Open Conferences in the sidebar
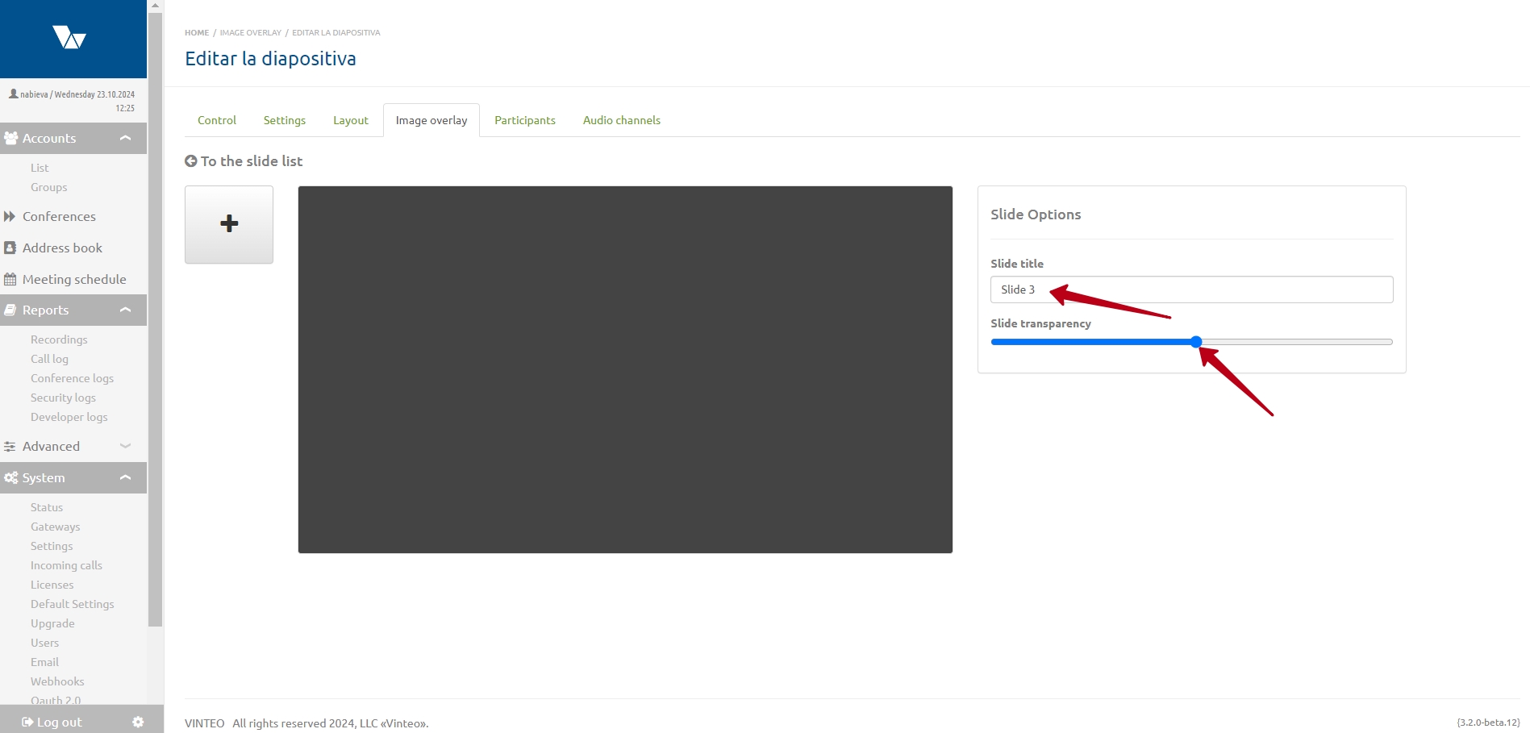Image resolution: width=1530 pixels, height=733 pixels. pyautogui.click(x=59, y=216)
